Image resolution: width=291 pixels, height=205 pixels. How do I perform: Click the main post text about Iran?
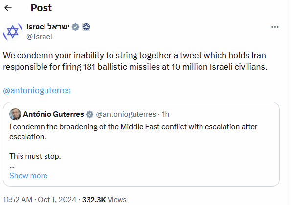pyautogui.click(x=135, y=61)
